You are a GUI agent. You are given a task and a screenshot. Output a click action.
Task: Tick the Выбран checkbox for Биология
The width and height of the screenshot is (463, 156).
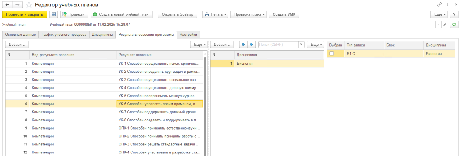332,53
